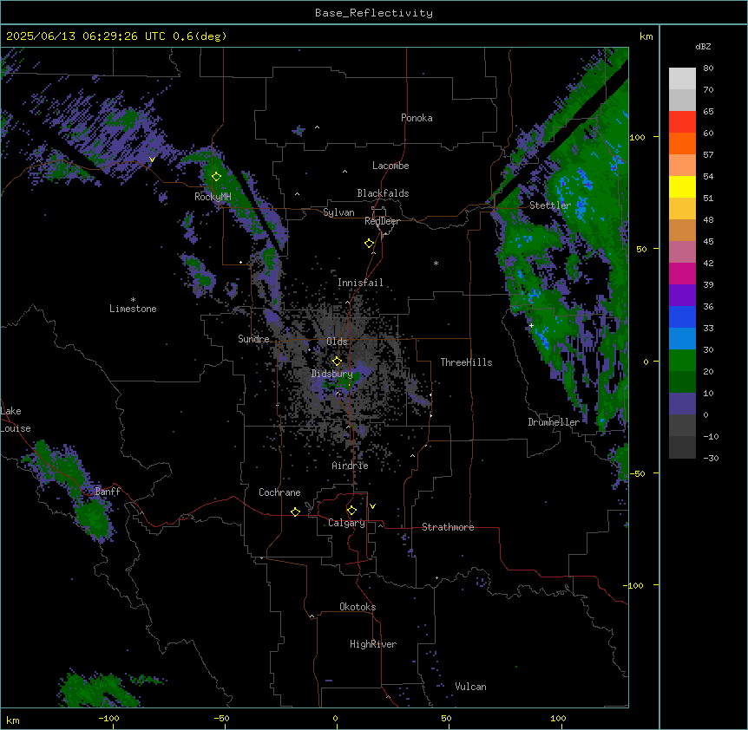Click the RockyMH label
Image resolution: width=748 pixels, height=730 pixels.
pyautogui.click(x=213, y=197)
